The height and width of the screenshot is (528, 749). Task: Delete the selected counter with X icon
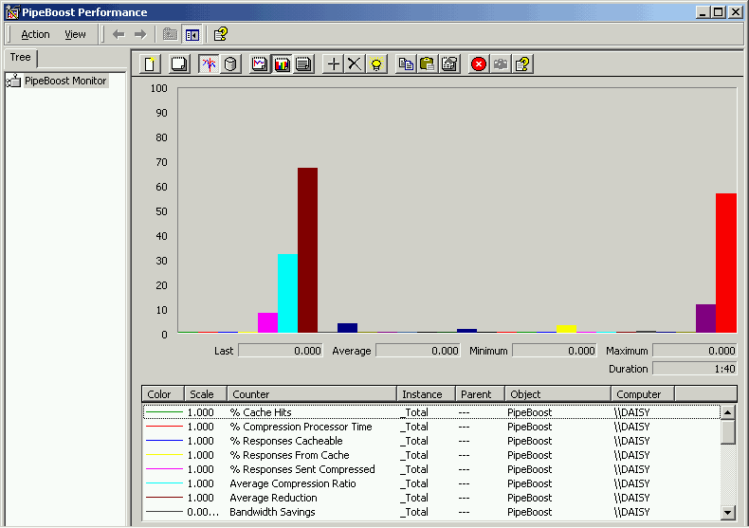355,64
